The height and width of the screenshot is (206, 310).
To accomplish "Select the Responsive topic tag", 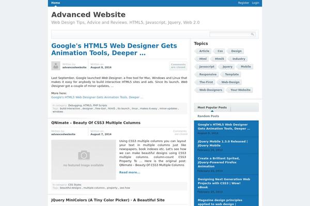I will [x=207, y=74].
